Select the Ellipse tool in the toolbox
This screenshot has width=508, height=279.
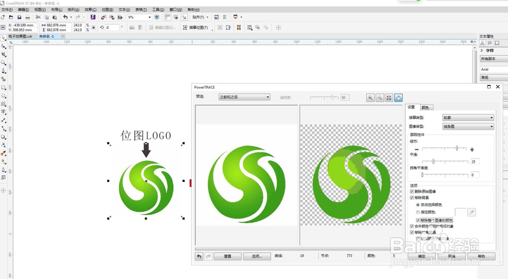click(x=4, y=96)
